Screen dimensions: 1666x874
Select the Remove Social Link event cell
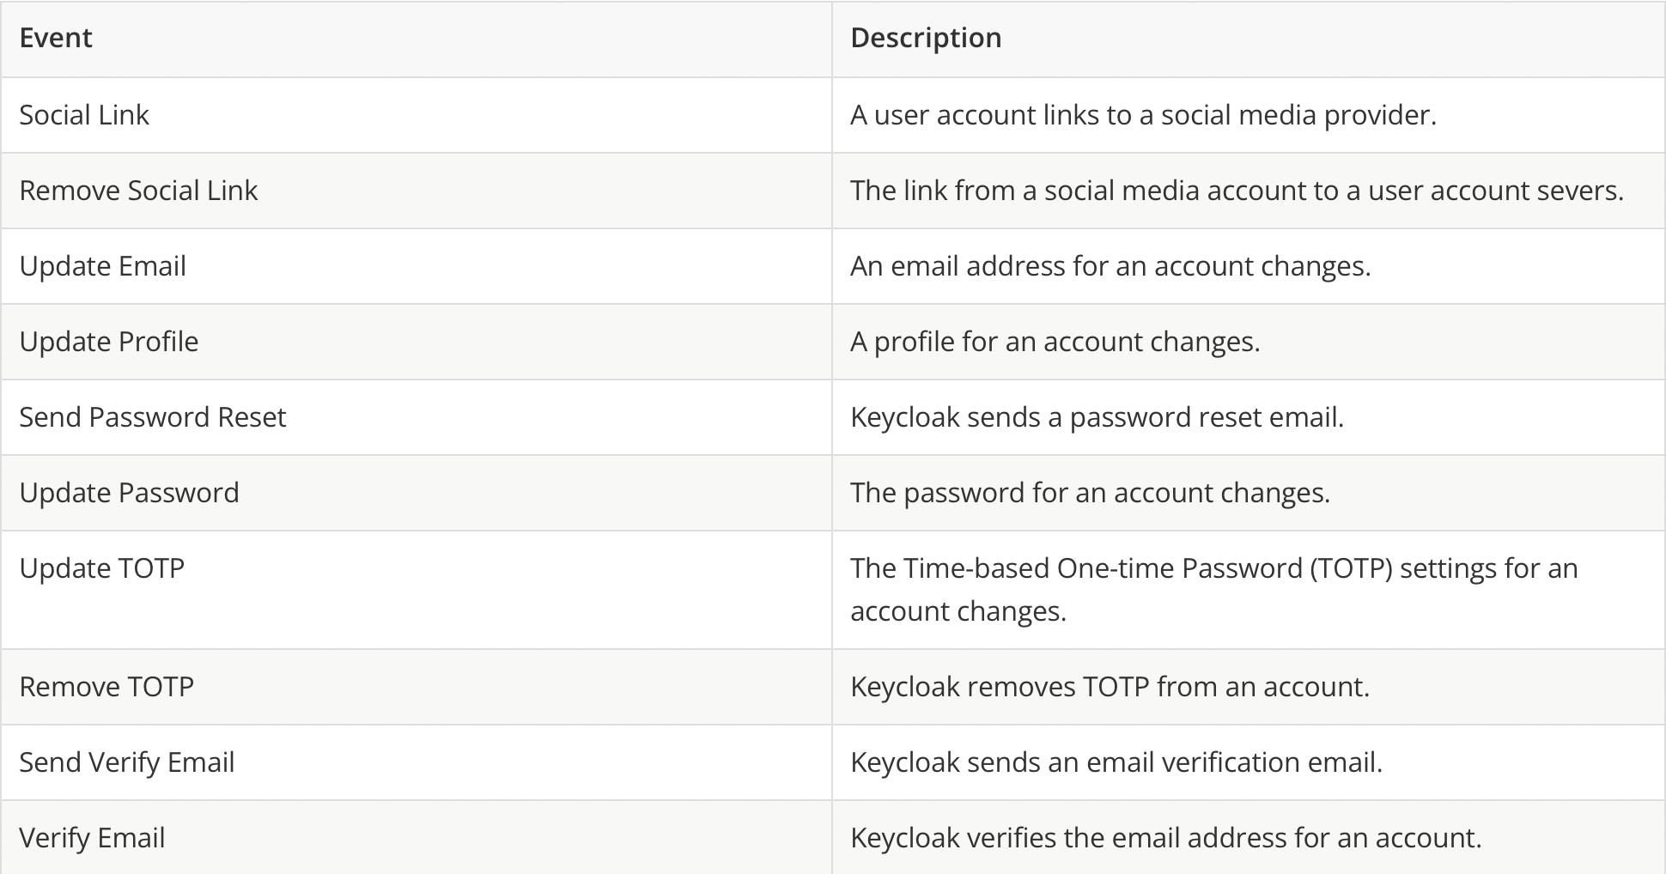coord(416,191)
